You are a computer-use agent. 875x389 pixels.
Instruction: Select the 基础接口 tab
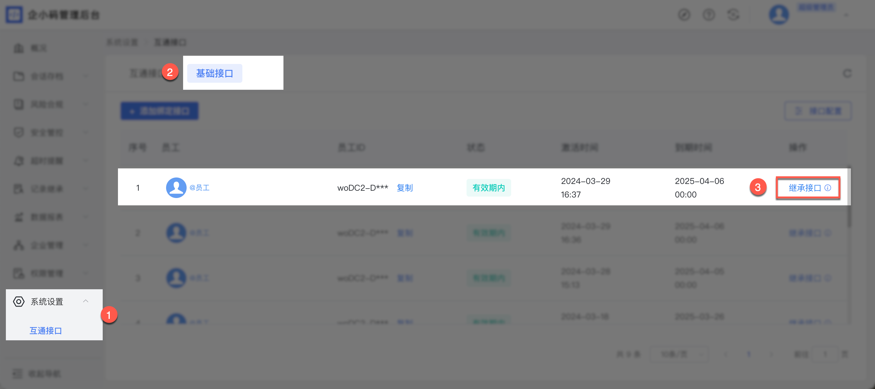(x=214, y=73)
